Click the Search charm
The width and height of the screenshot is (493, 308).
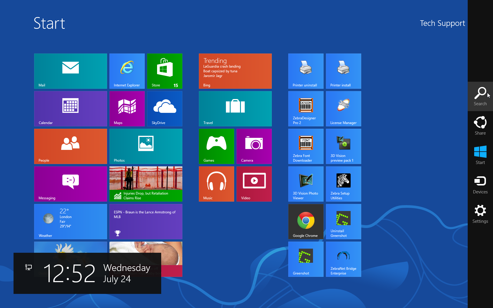(x=480, y=96)
